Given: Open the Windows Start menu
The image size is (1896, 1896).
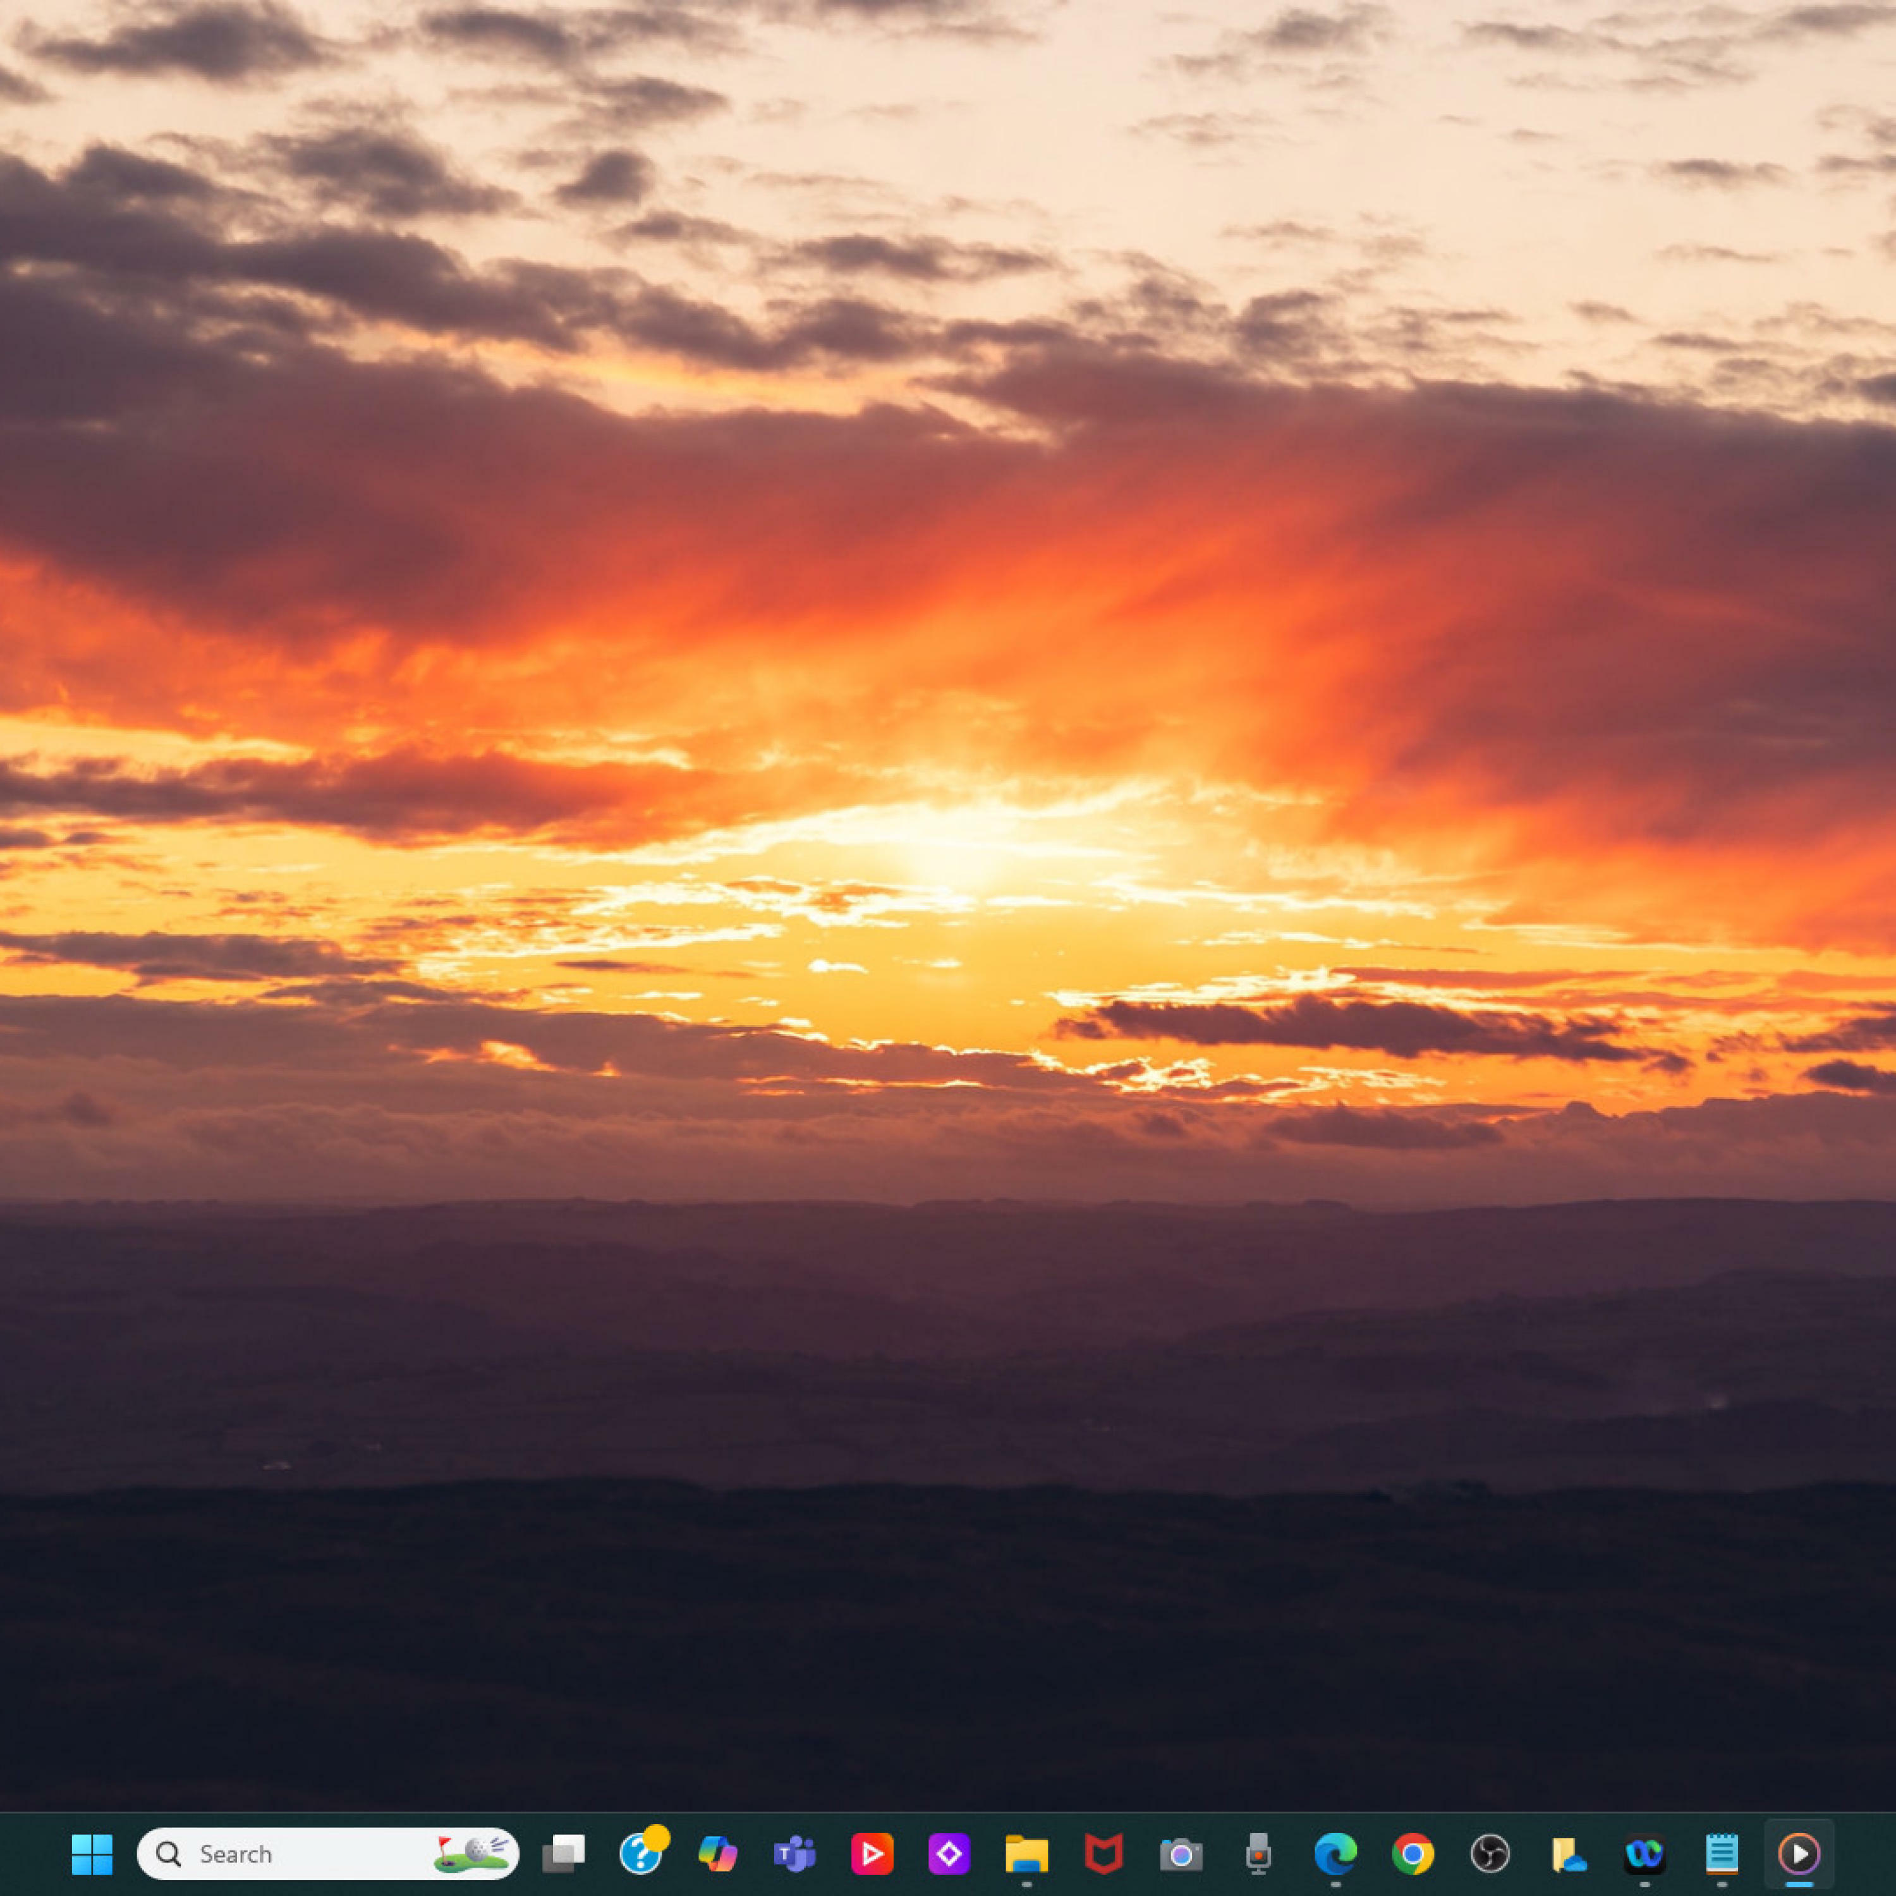Looking at the screenshot, I should click(x=91, y=1854).
